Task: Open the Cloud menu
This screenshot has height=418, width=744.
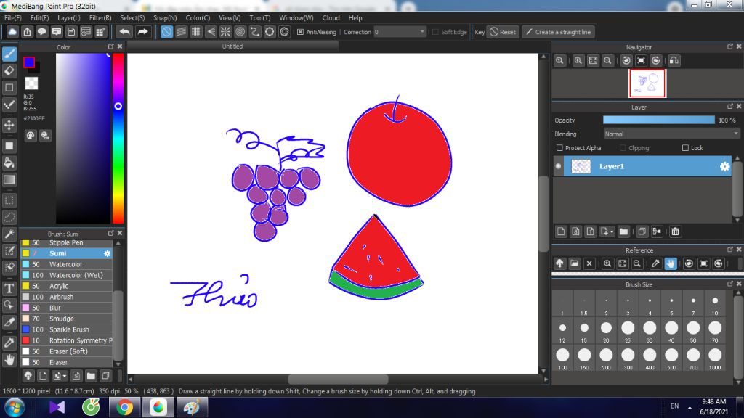Action: coord(331,17)
